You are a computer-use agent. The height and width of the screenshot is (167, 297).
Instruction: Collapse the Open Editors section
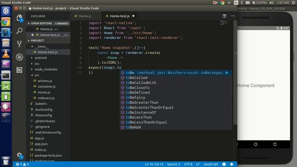coord(48,23)
